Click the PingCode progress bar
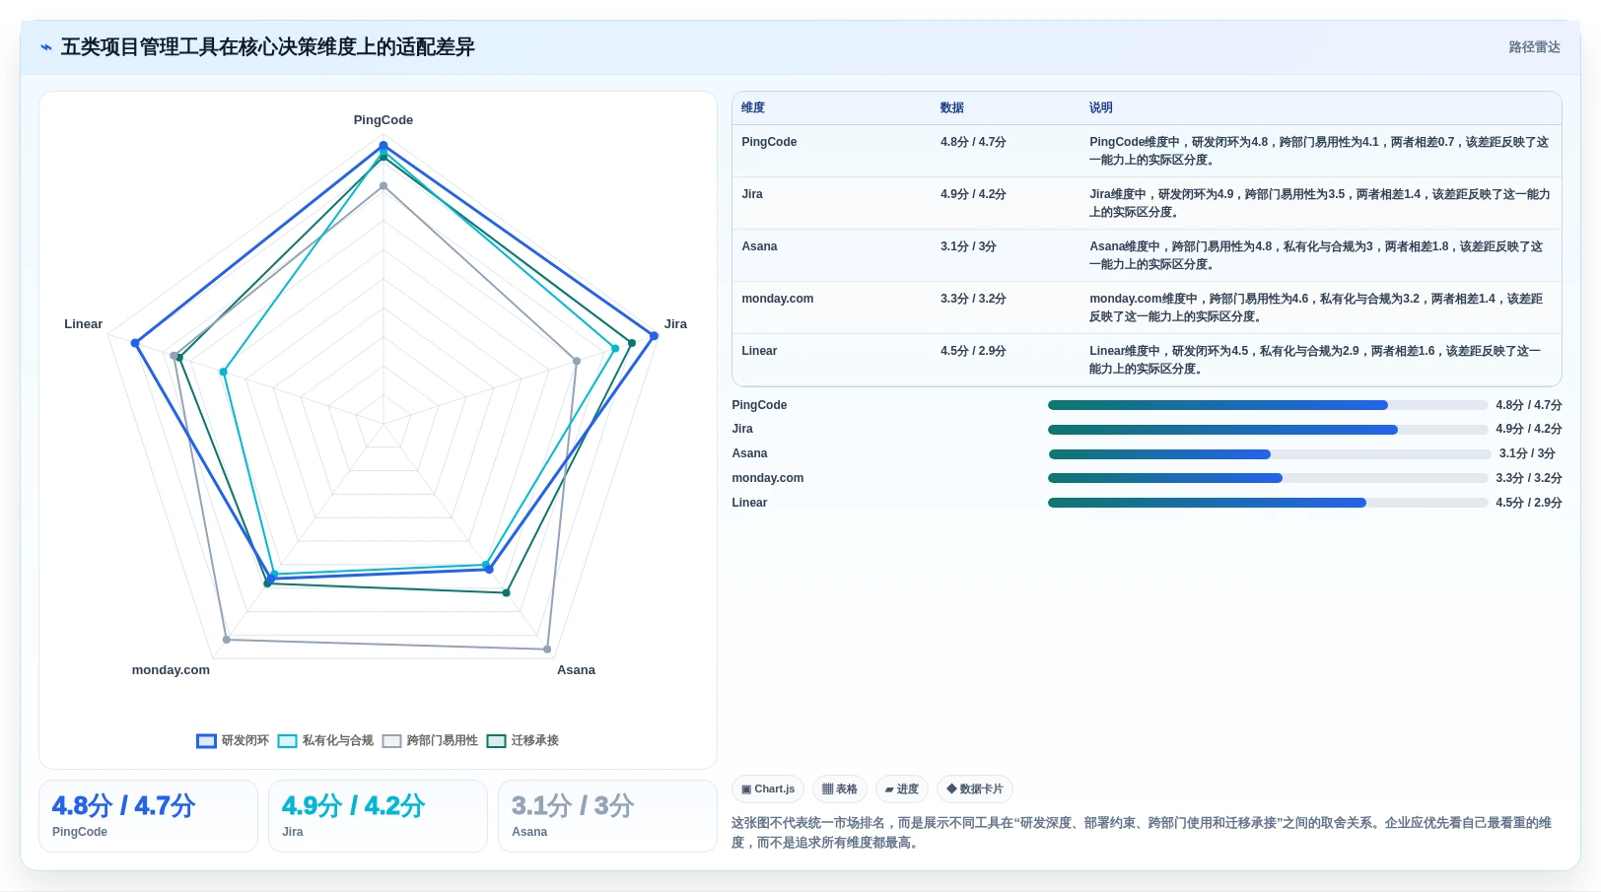Viewport: 1601px width, 892px height. (1268, 405)
